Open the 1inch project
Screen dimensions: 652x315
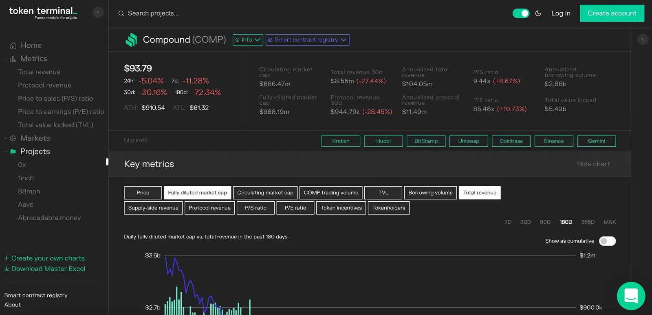(x=26, y=178)
